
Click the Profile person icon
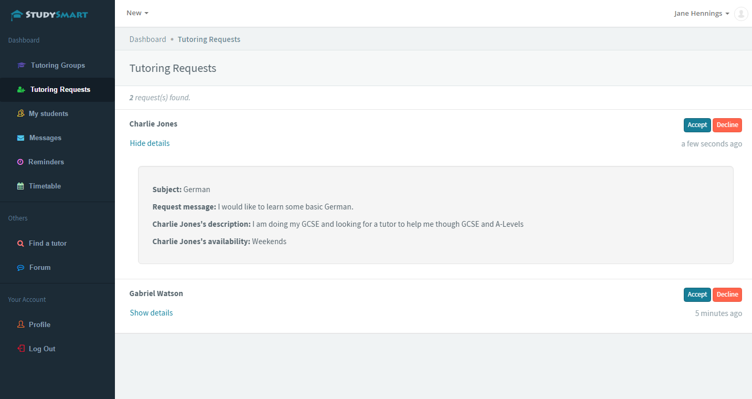tap(20, 324)
